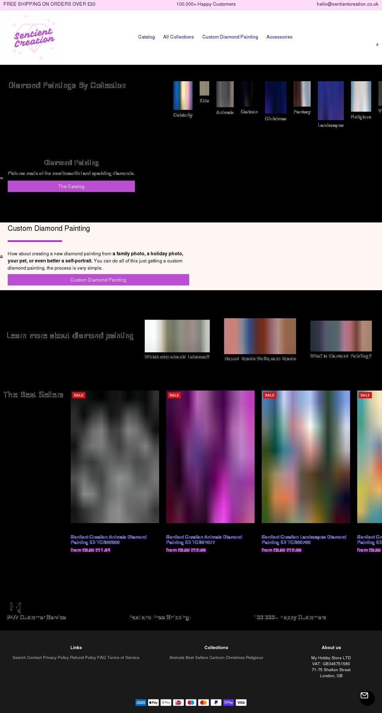The width and height of the screenshot is (382, 713).
Task: Open the Fantasy collection thumbnail
Action: (302, 94)
